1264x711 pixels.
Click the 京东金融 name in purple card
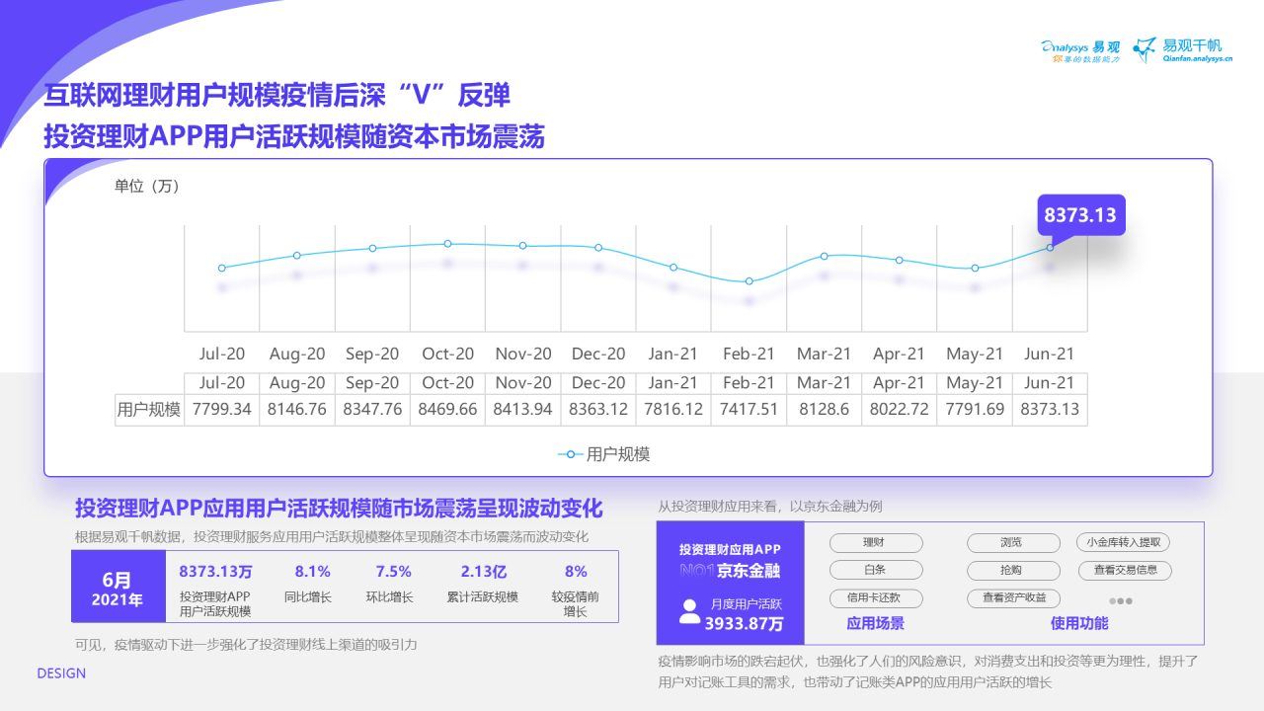pos(748,572)
